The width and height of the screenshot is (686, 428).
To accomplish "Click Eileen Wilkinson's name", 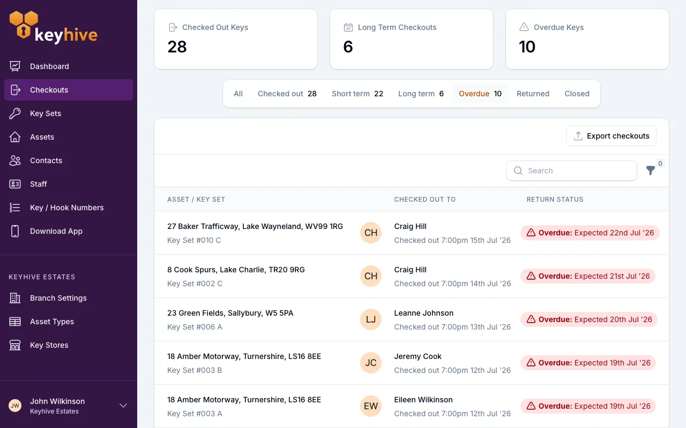I will pos(423,400).
